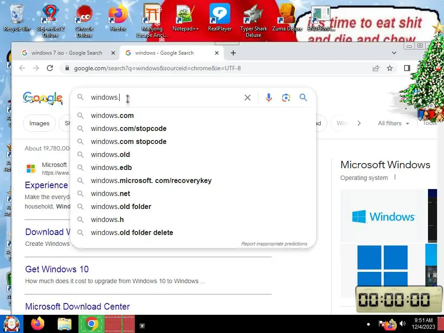Click 'Report inappropriate predictions' link
444x333 pixels.
(x=274, y=244)
